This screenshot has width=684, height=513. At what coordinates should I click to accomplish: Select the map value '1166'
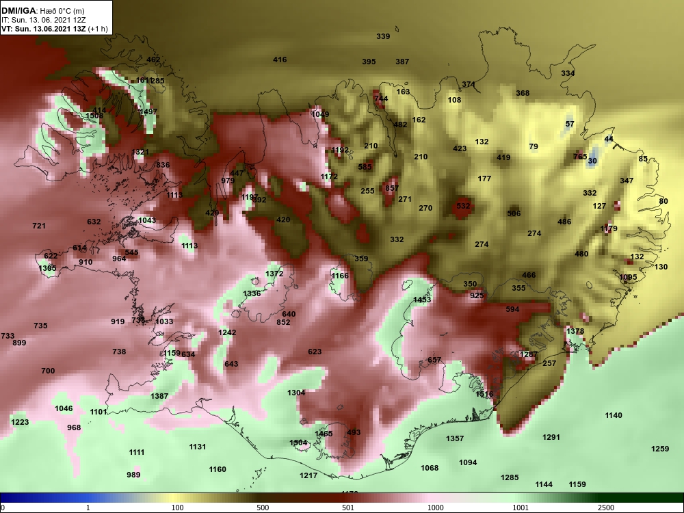pos(340,276)
